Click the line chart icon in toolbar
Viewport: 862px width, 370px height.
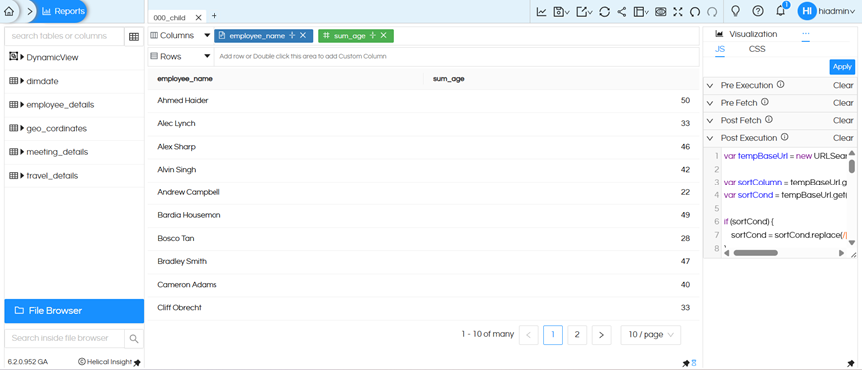point(541,12)
